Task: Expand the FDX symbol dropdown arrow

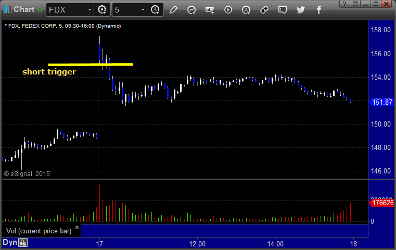Action: [90, 10]
